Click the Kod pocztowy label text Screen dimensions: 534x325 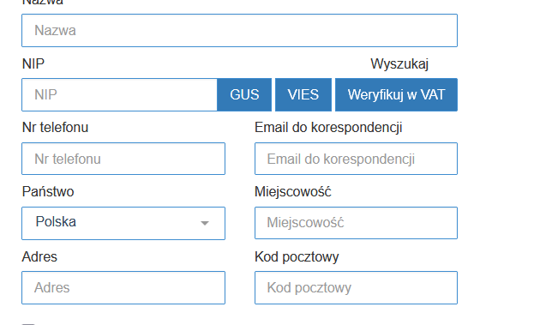[x=297, y=257]
